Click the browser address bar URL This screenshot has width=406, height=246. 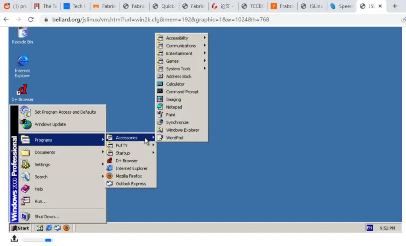click(x=161, y=19)
